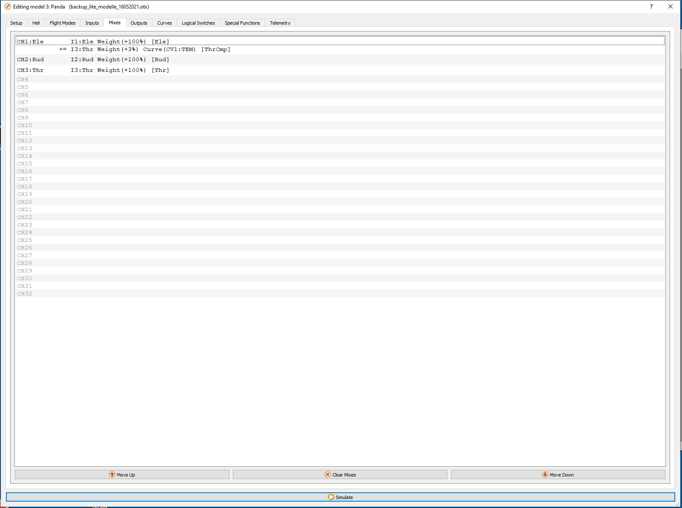682x508 pixels.
Task: Click the app icon in title bar
Action: coord(7,6)
